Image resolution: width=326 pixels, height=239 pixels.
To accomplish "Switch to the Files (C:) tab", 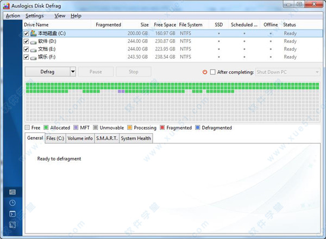I will tap(55, 139).
